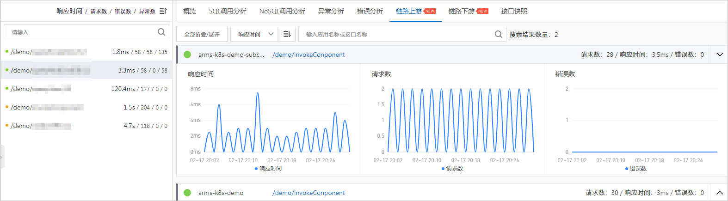
Task: Click the arms-k8s-demo application name
Action: coord(221,193)
